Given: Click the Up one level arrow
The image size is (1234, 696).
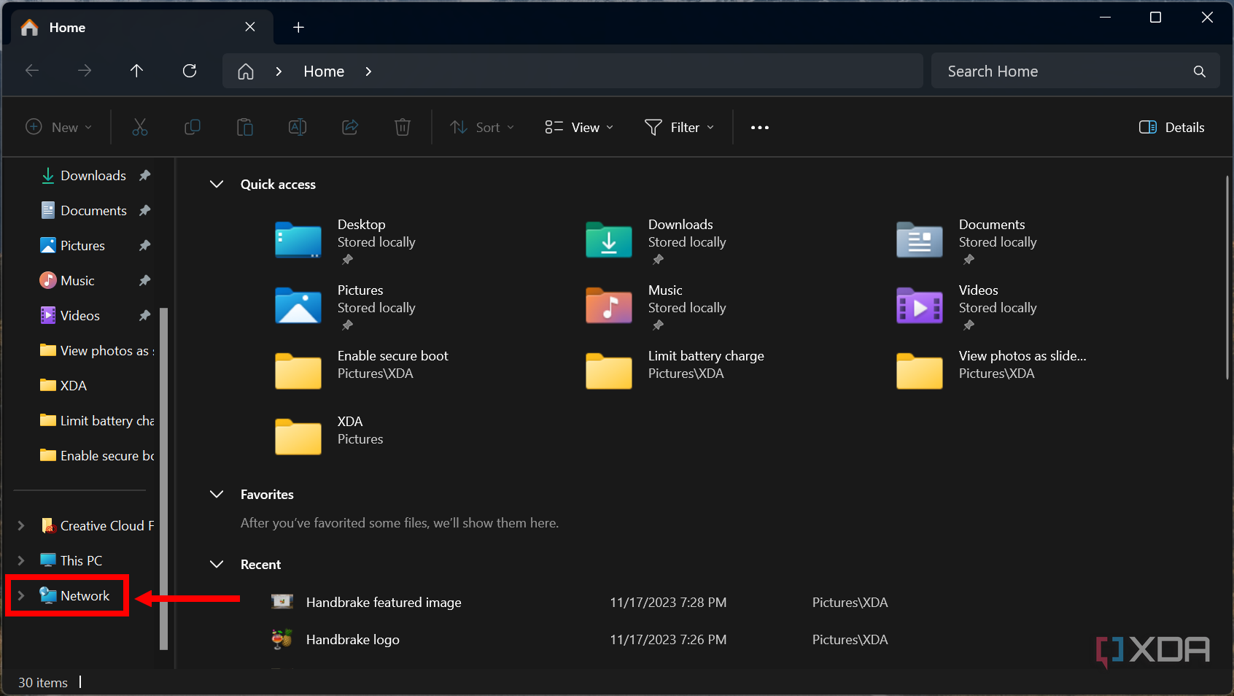Looking at the screenshot, I should click(136, 71).
